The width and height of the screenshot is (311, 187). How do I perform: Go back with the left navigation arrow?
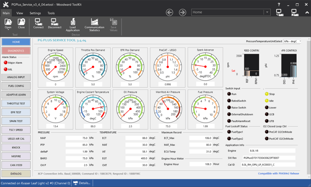coord(169,13)
